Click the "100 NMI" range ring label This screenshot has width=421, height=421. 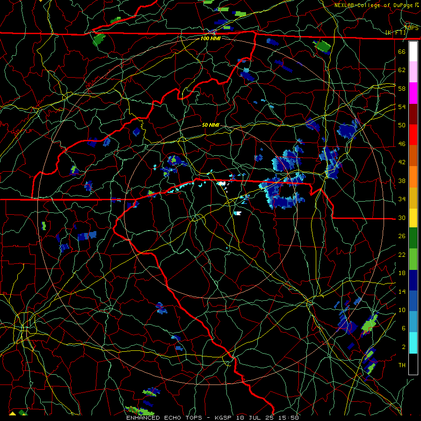pyautogui.click(x=210, y=38)
